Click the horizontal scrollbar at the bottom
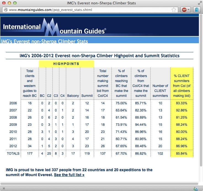 99,184
